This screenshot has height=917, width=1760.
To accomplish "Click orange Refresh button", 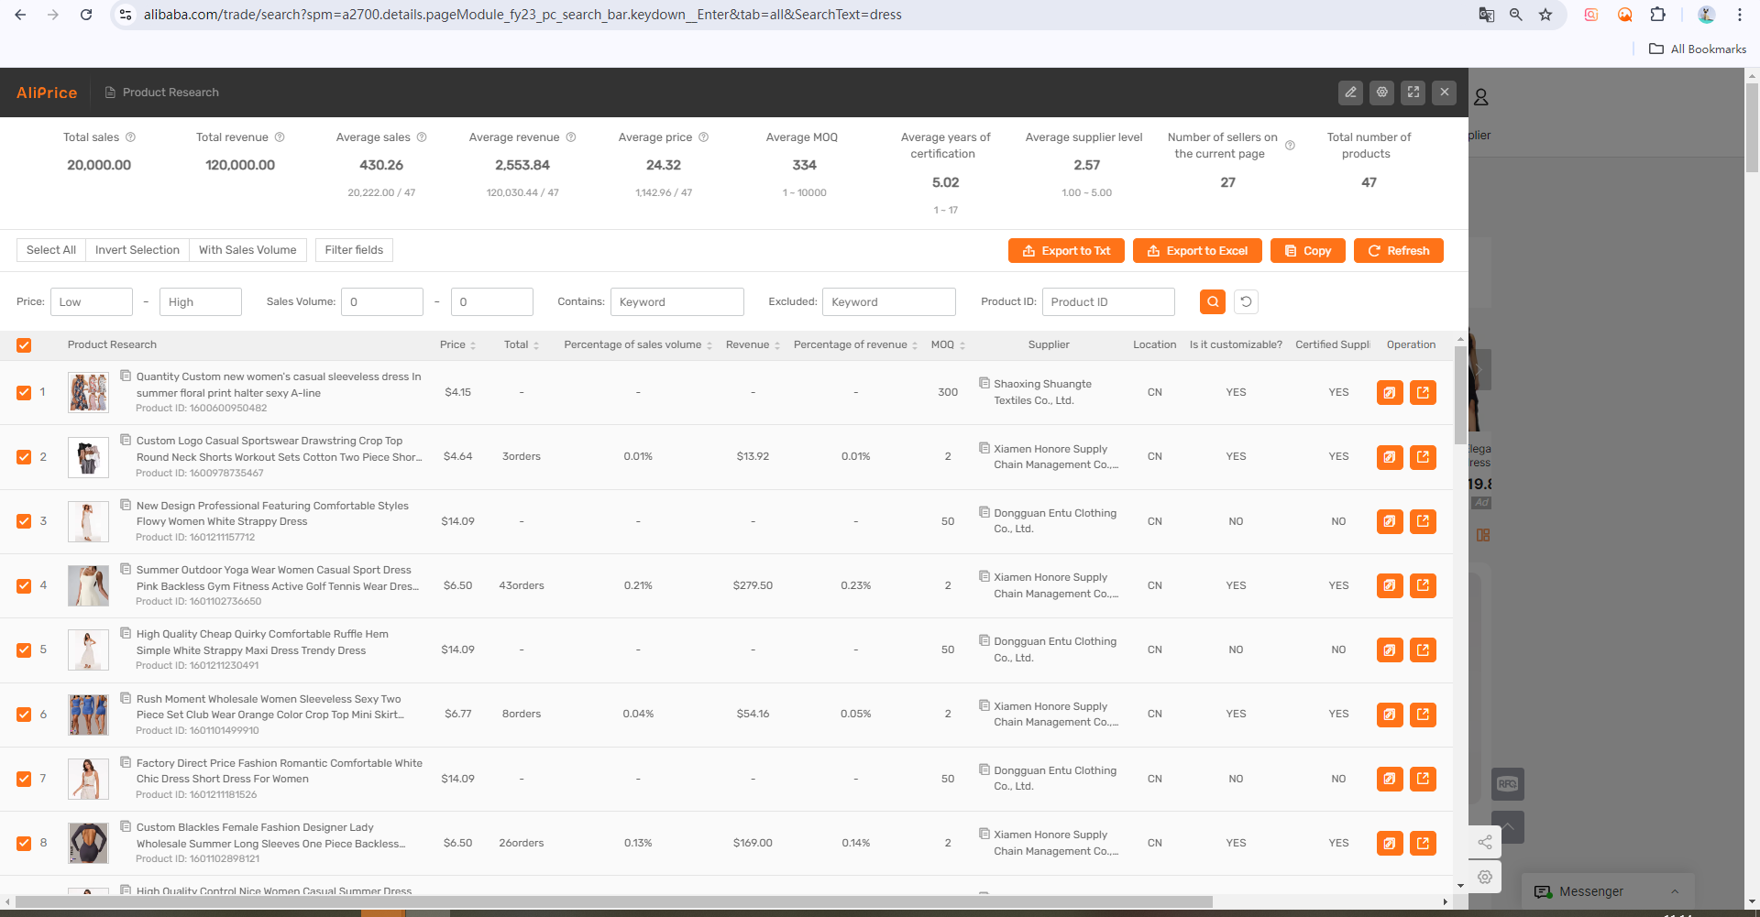I will pyautogui.click(x=1399, y=251).
